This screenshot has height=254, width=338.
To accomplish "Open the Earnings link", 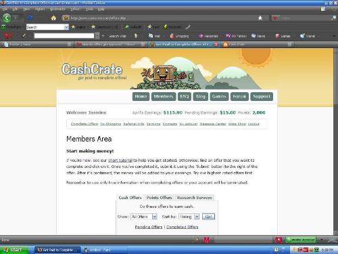I will click(153, 124).
